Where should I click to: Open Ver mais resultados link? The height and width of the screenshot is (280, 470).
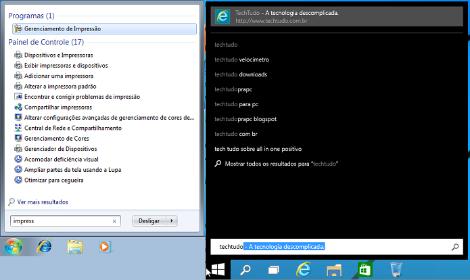pyautogui.click(x=43, y=202)
